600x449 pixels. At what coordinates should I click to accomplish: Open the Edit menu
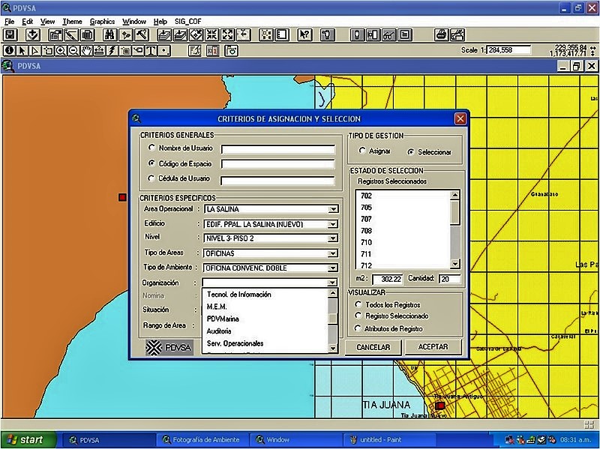[28, 22]
